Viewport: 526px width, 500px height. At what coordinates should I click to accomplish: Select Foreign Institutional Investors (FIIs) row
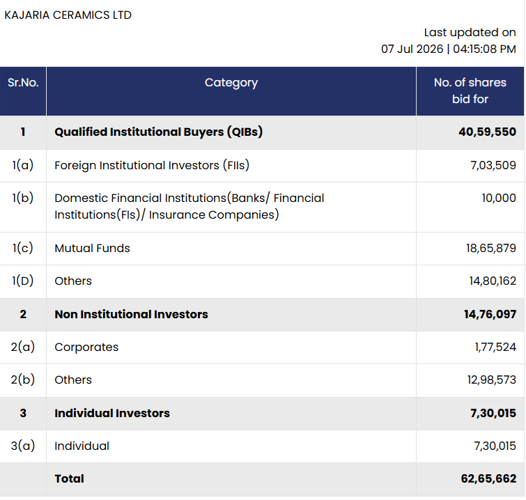(262, 166)
